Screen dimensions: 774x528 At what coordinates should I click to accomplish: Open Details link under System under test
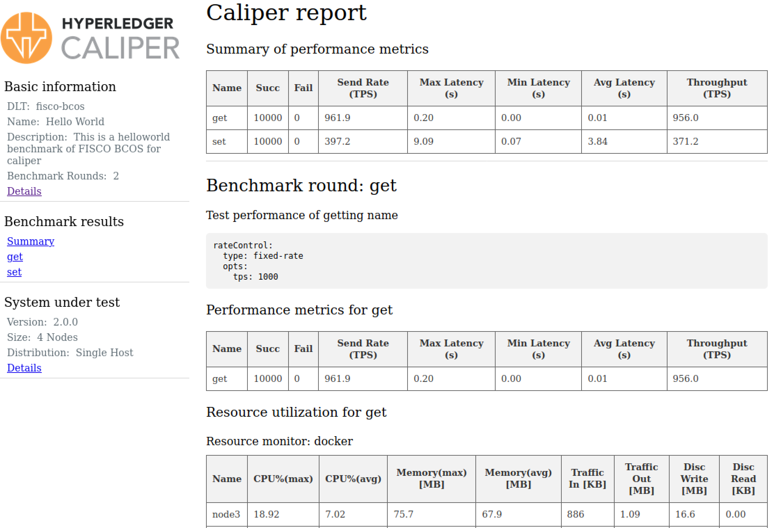coord(24,368)
